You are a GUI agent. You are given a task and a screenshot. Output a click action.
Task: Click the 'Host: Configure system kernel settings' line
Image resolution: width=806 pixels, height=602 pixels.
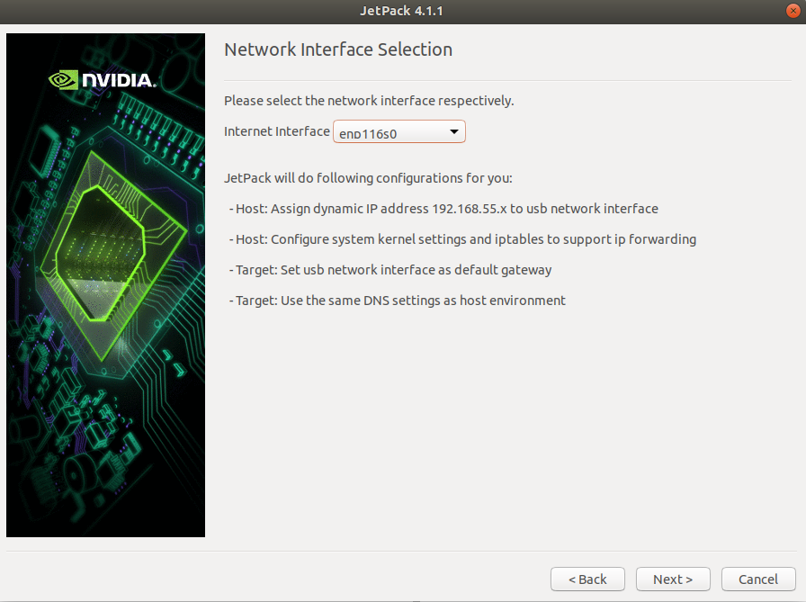pos(462,239)
